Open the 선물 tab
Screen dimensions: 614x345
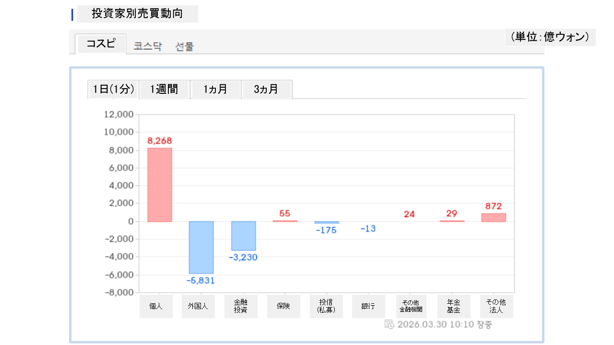click(x=185, y=46)
